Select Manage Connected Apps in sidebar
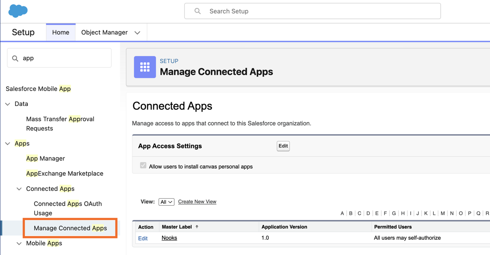490x255 pixels. click(70, 228)
